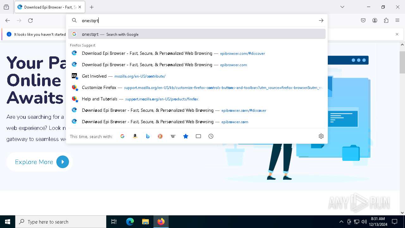Open volume control in system tray
The width and height of the screenshot is (405, 228).
pos(364,222)
